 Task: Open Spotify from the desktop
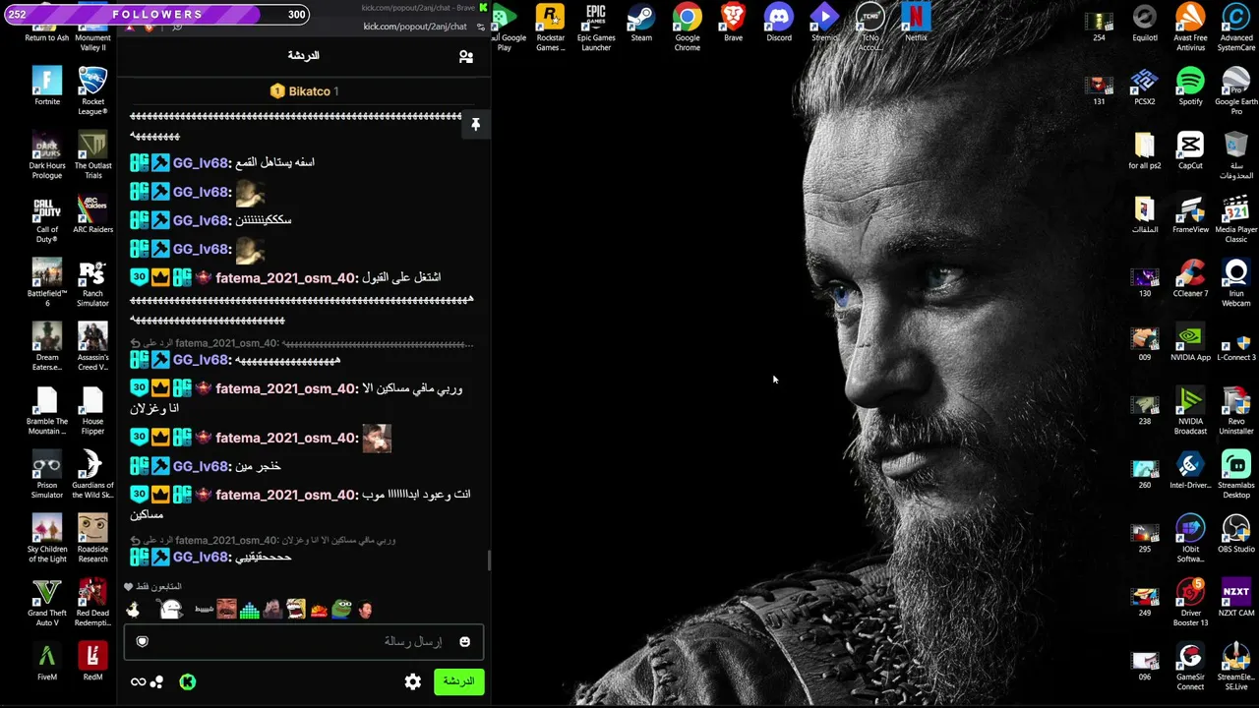pos(1190,86)
